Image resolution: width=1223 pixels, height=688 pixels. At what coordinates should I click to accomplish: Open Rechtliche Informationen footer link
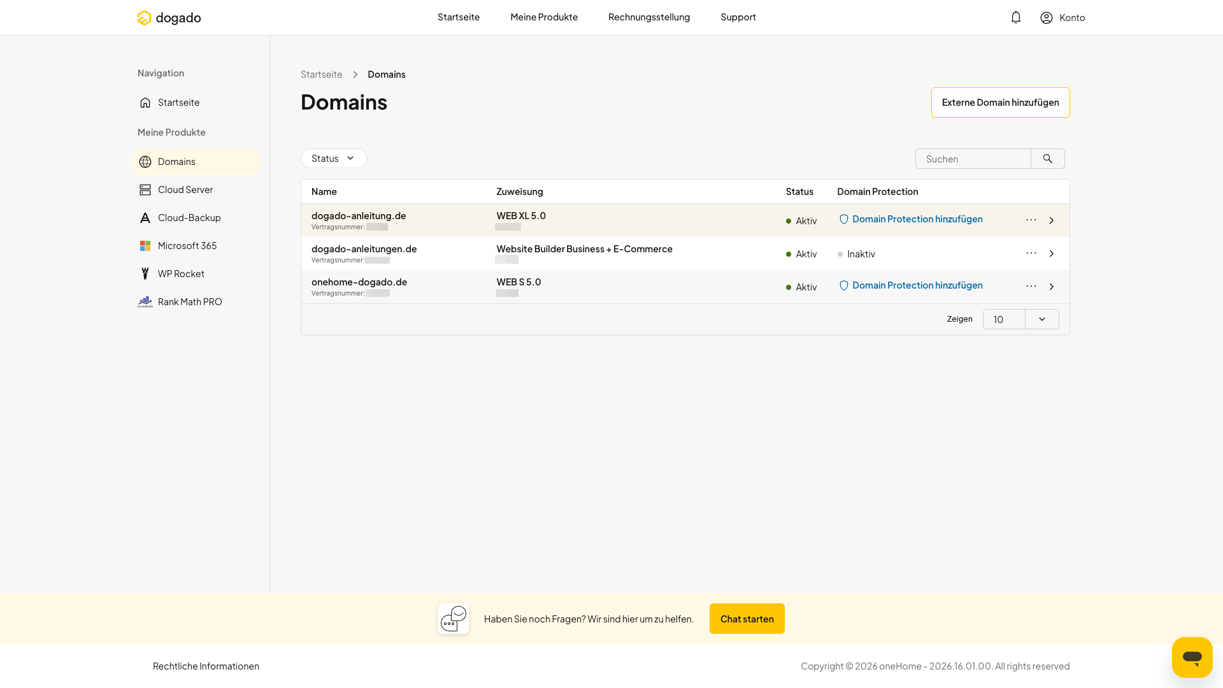coord(206,666)
